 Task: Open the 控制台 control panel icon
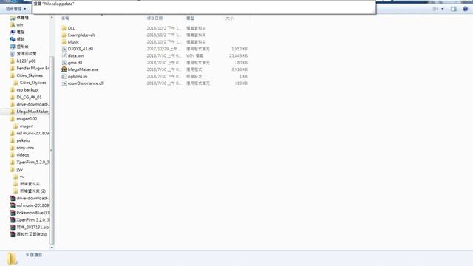pyautogui.click(x=13, y=47)
